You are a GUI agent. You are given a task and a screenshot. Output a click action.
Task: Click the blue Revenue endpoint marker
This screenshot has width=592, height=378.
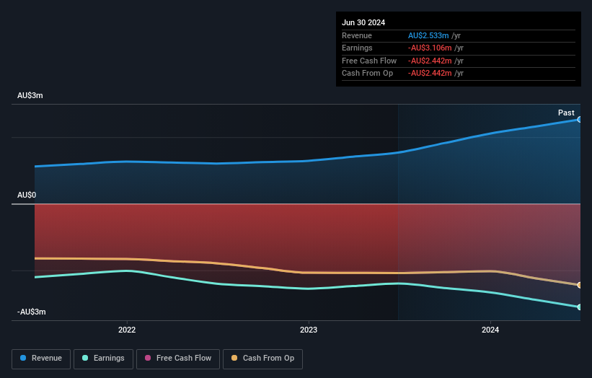(x=579, y=120)
